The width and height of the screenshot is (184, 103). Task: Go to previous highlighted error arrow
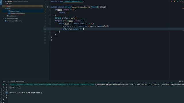pyautogui.click(x=181, y=1)
